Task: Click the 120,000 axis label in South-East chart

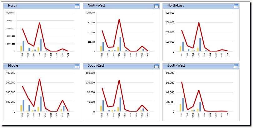Action: 90,83
